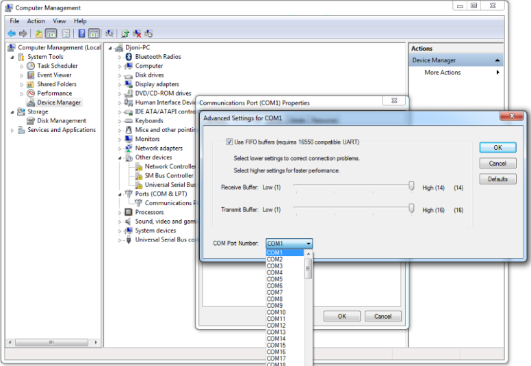Open the View menu
Screen dimensions: 531x366
tap(60, 21)
